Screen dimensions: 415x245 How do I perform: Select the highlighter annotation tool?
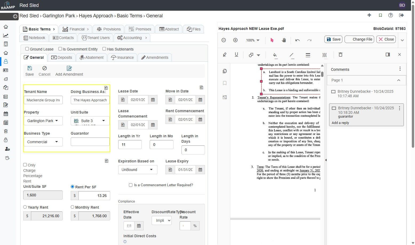click(x=225, y=55)
